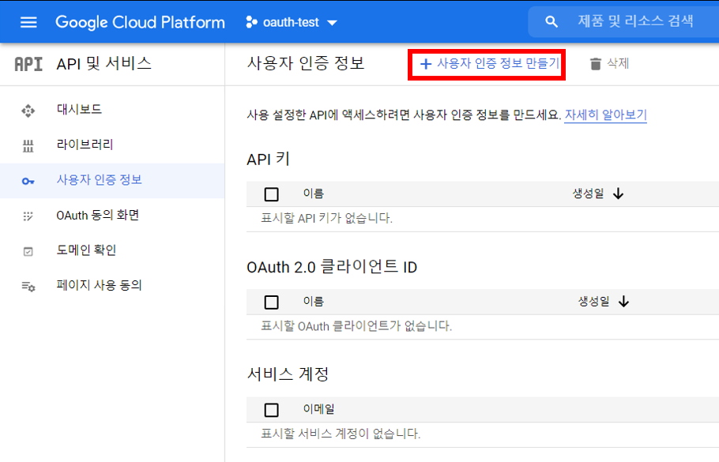
Task: Open the 자세히 알아보기 link
Action: click(605, 115)
